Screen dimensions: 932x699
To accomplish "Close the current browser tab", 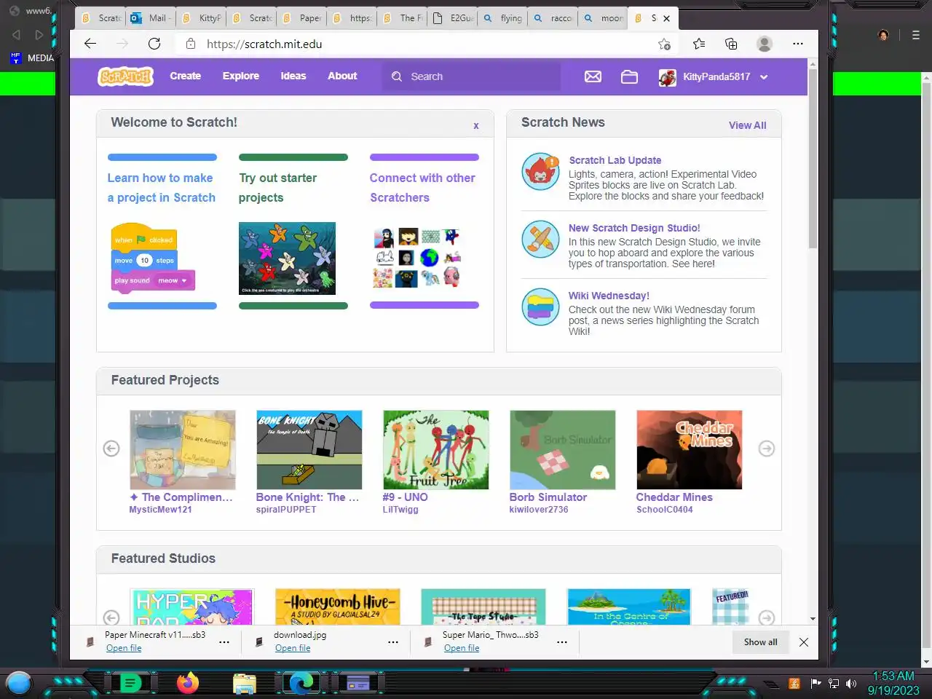I will pyautogui.click(x=666, y=18).
